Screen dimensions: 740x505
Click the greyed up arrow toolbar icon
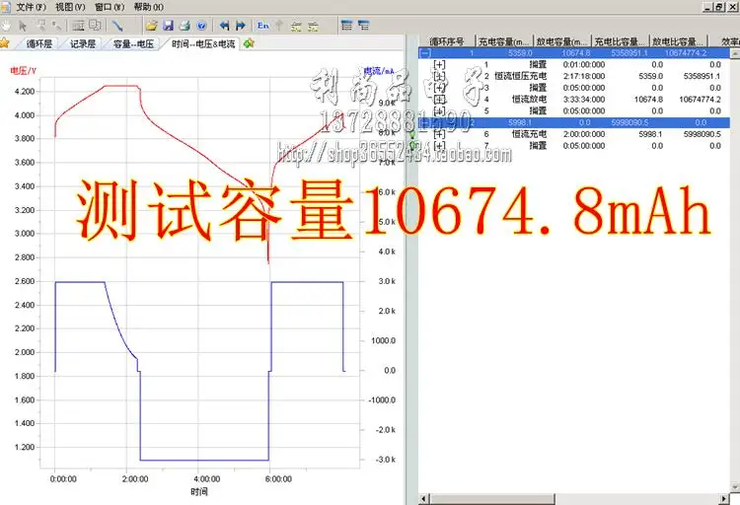[x=279, y=26]
